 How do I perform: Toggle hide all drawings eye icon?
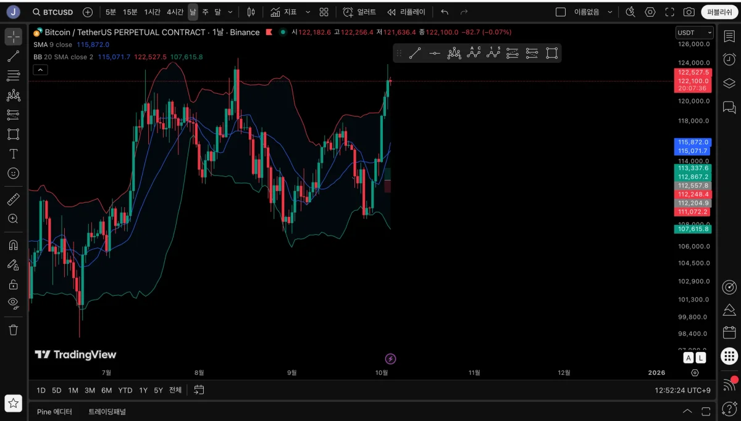(x=13, y=303)
